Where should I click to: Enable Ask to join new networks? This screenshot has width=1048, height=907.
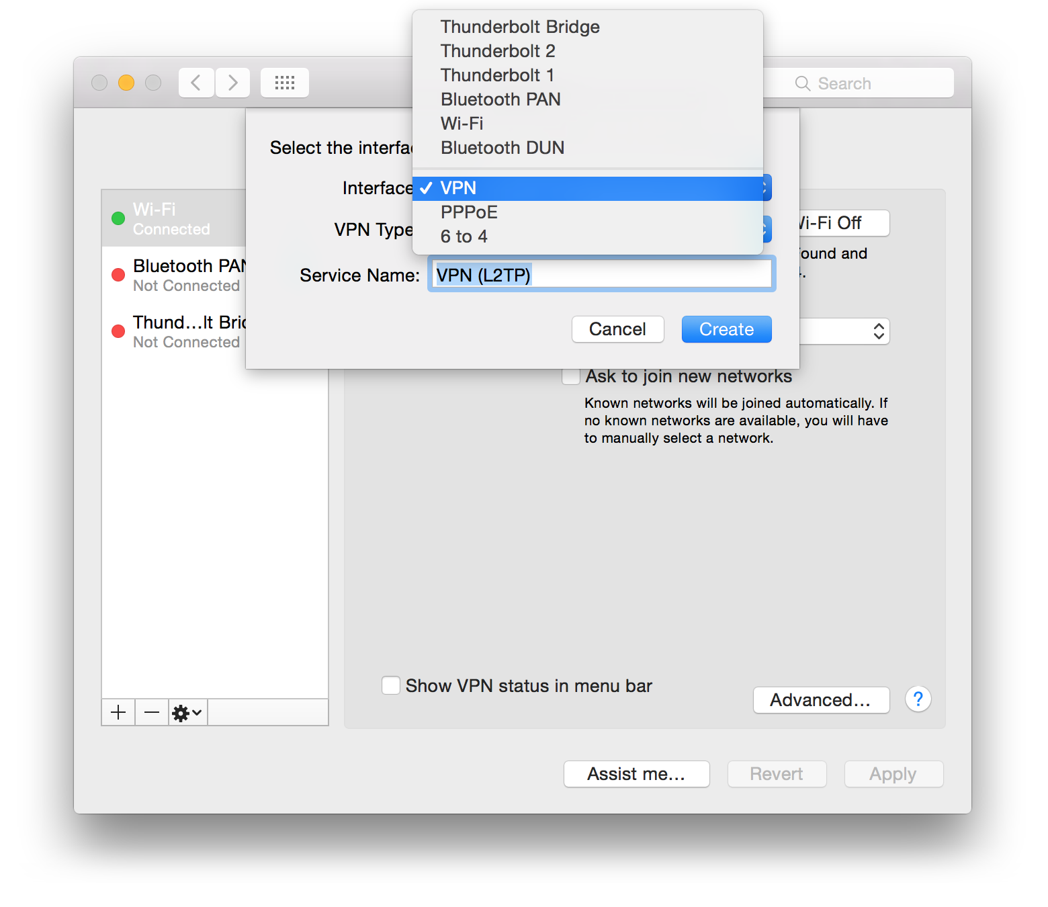pyautogui.click(x=571, y=376)
